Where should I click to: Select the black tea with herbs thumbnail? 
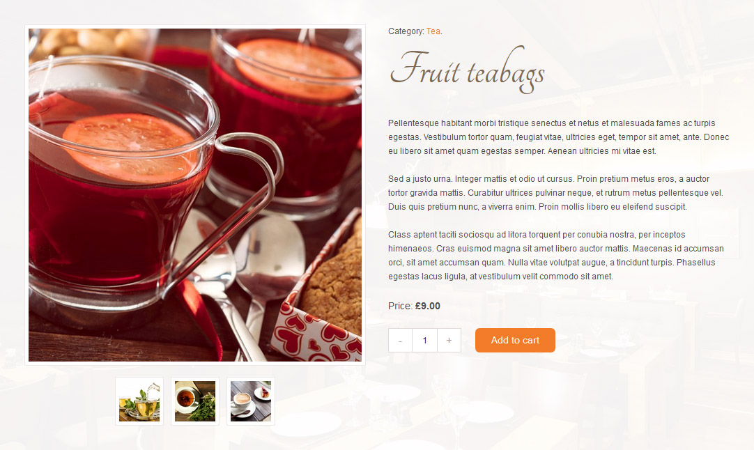coord(195,401)
